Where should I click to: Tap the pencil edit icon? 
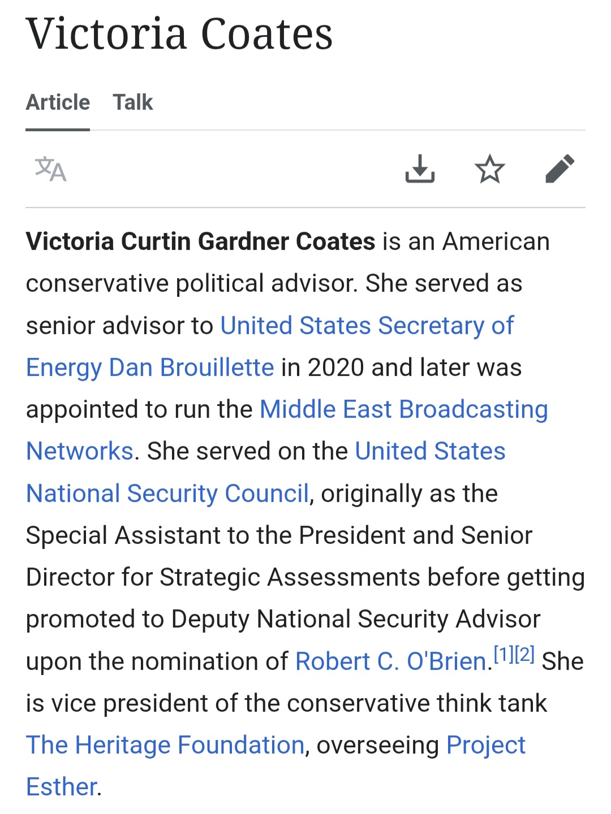point(560,169)
